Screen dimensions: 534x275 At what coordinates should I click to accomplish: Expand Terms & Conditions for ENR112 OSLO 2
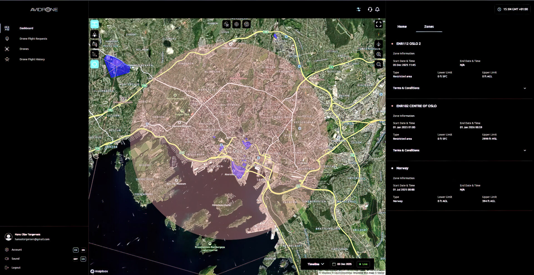click(525, 88)
